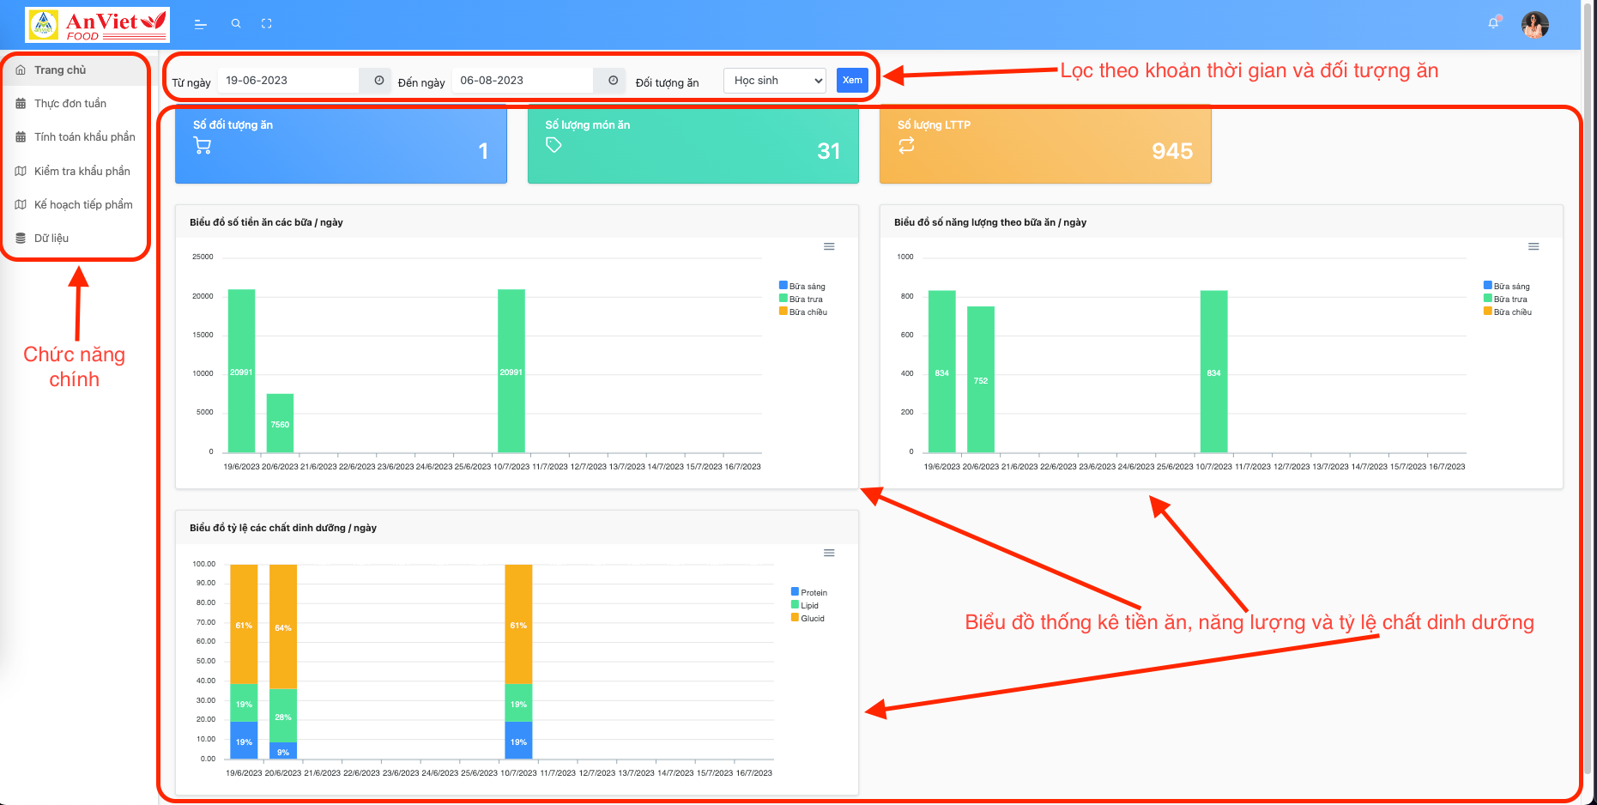
Task: Open clock picker for Đến ngày
Action: [613, 81]
